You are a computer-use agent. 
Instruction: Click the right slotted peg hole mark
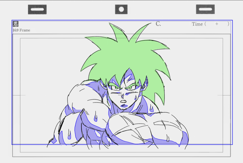[x=205, y=9]
